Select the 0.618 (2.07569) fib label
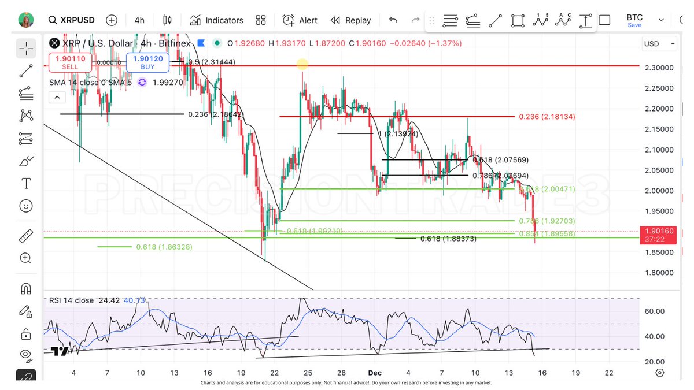The height and width of the screenshot is (390, 694). (500, 160)
